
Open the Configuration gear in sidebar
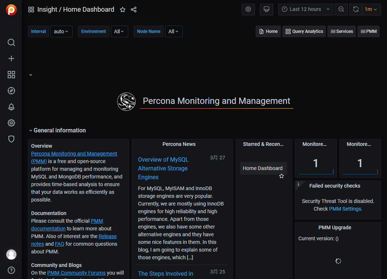[11, 123]
